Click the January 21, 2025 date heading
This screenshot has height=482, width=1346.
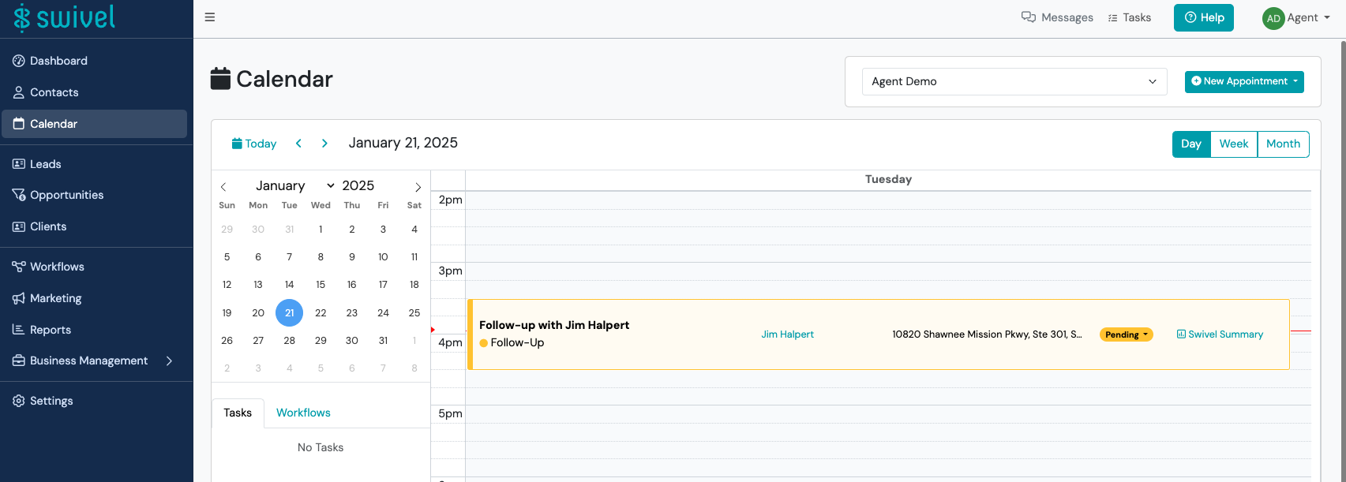[403, 143]
